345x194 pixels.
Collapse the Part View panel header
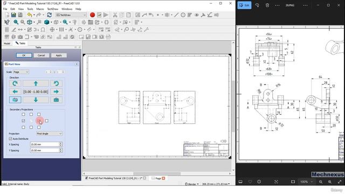click(x=77, y=64)
